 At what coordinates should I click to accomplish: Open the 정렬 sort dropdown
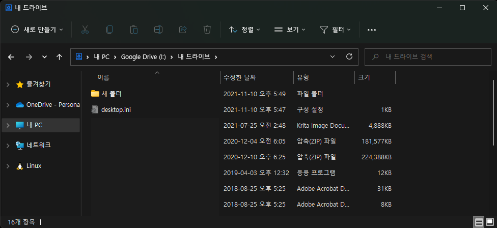tap(244, 30)
